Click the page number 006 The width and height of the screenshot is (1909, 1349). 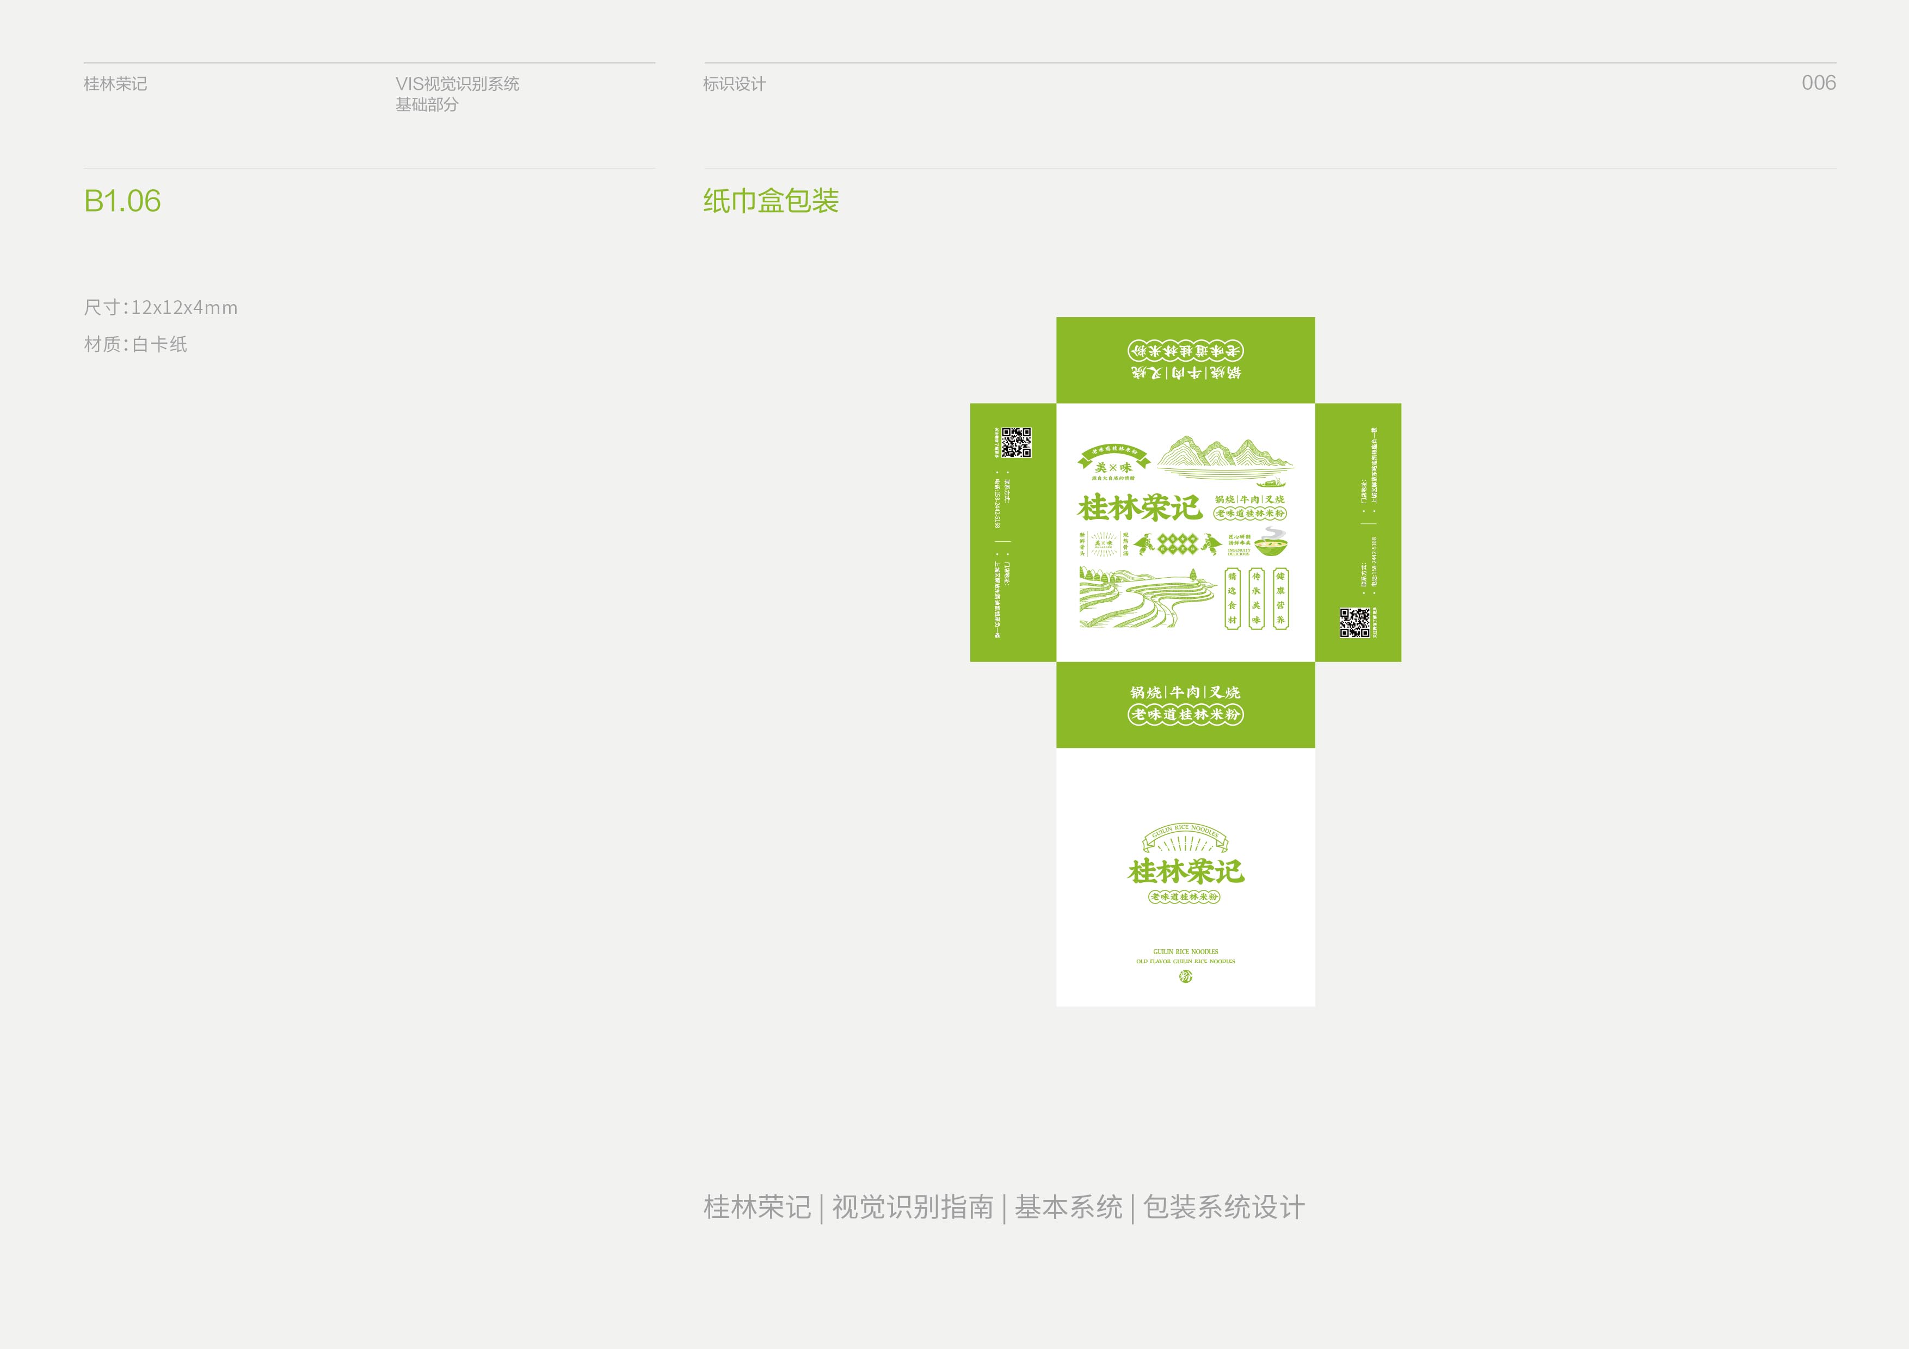[1818, 83]
